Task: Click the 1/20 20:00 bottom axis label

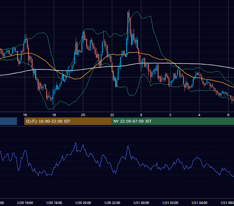Action: click(x=83, y=203)
